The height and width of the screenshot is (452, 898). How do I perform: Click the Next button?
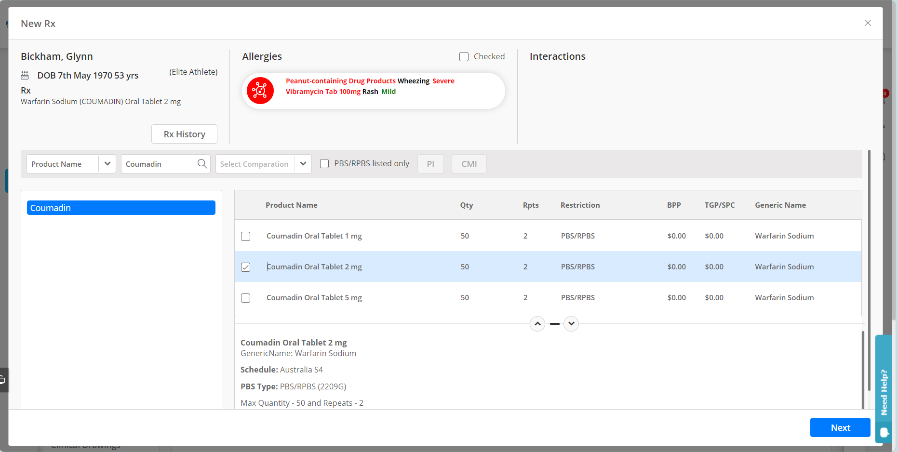840,427
